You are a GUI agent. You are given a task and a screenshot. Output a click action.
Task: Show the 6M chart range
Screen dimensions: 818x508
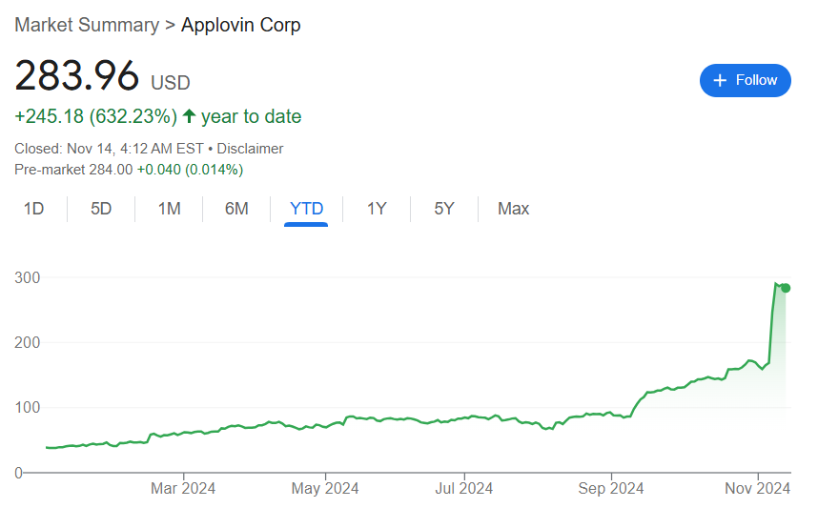tap(236, 209)
